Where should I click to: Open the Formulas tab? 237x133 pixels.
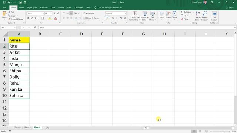[x=44, y=7]
